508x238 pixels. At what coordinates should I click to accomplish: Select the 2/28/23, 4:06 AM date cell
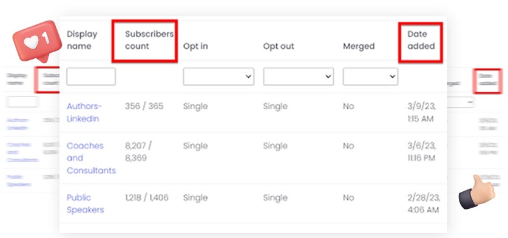[x=424, y=203]
